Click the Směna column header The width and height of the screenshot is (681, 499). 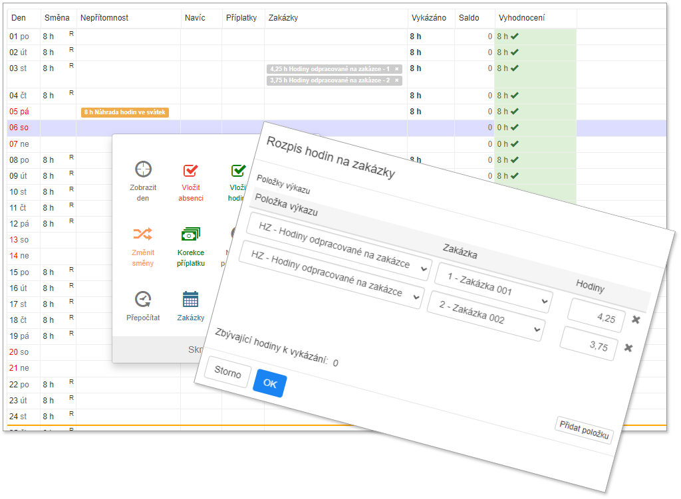tap(57, 18)
